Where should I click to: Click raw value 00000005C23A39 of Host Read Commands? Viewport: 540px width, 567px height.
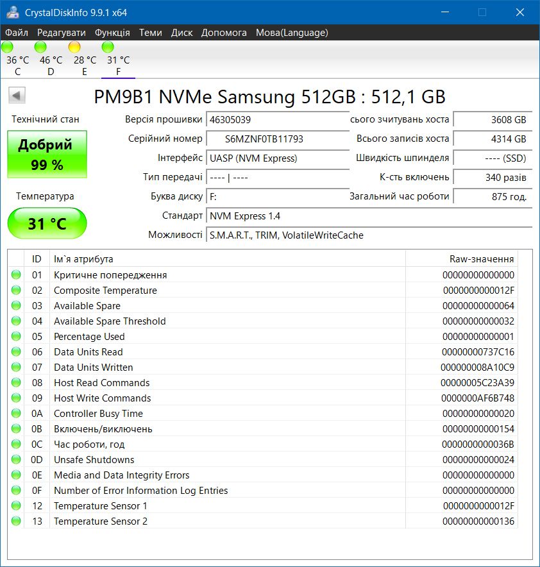pos(477,382)
